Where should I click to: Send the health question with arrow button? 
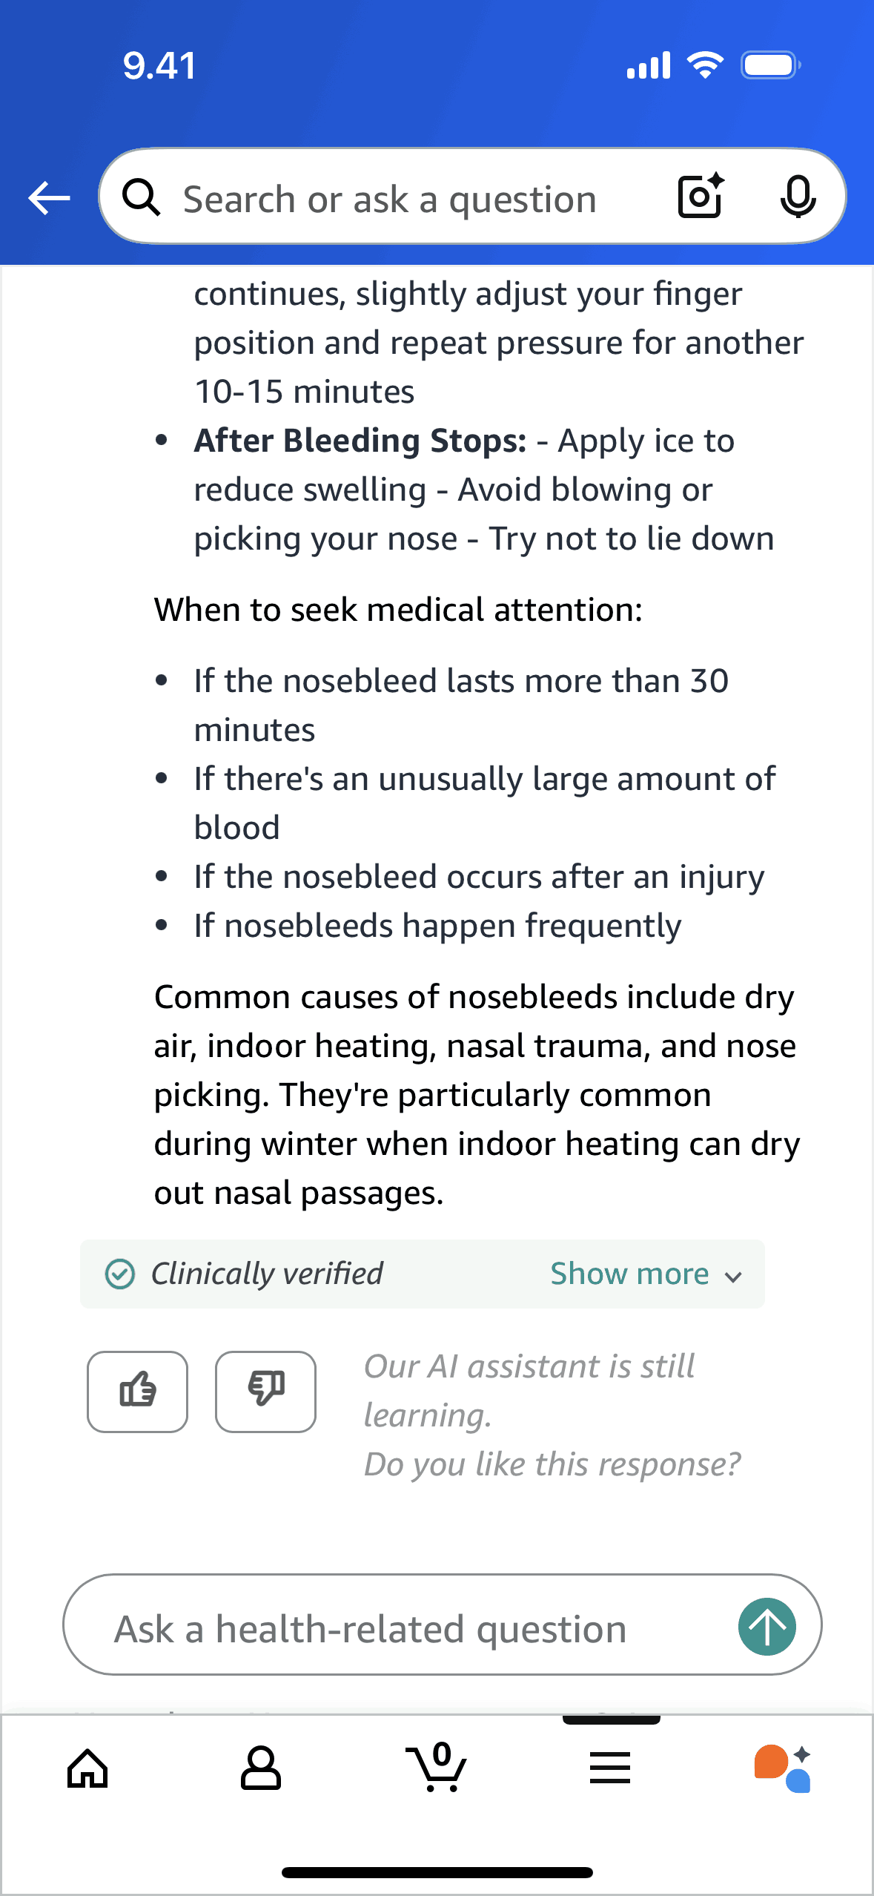767,1626
